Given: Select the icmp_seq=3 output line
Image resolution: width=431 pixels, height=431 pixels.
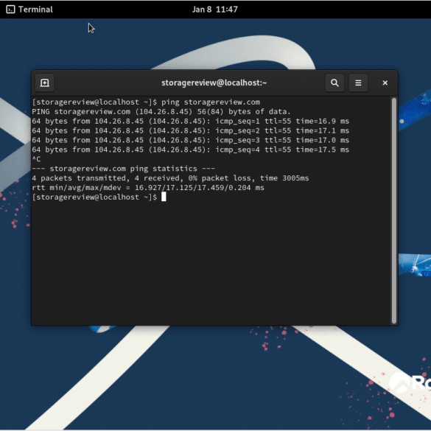Looking at the screenshot, I should pos(191,140).
